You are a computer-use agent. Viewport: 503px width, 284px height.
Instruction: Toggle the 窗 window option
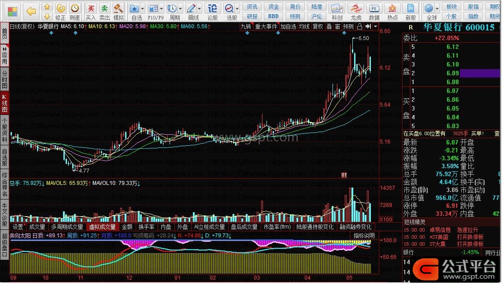pyautogui.click(x=337, y=26)
